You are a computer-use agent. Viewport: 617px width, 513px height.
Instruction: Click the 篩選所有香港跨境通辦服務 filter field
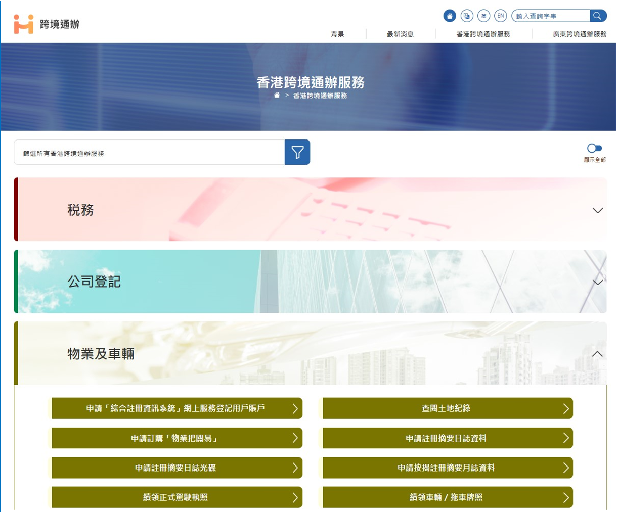[x=149, y=152]
